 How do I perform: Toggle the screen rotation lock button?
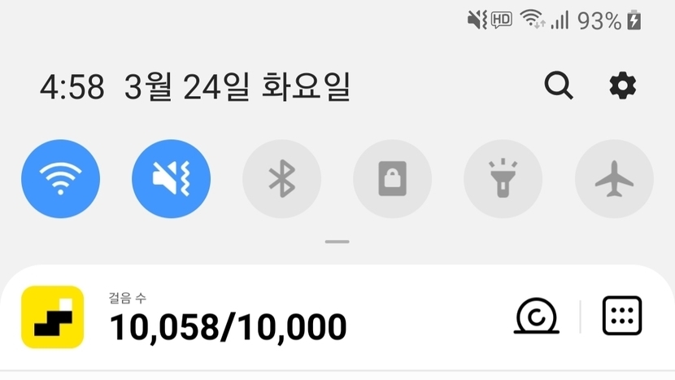point(393,179)
